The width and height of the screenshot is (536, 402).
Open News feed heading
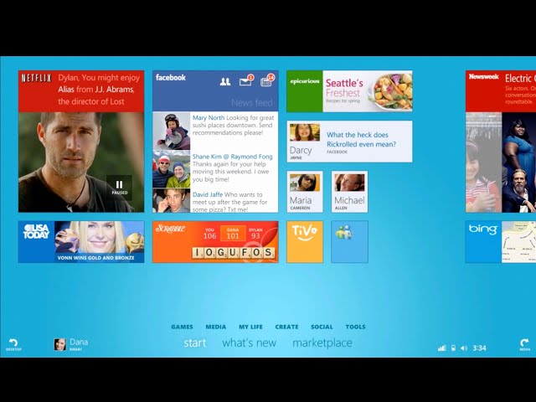pyautogui.click(x=252, y=102)
